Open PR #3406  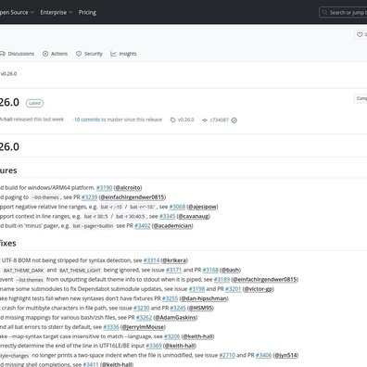263,355
